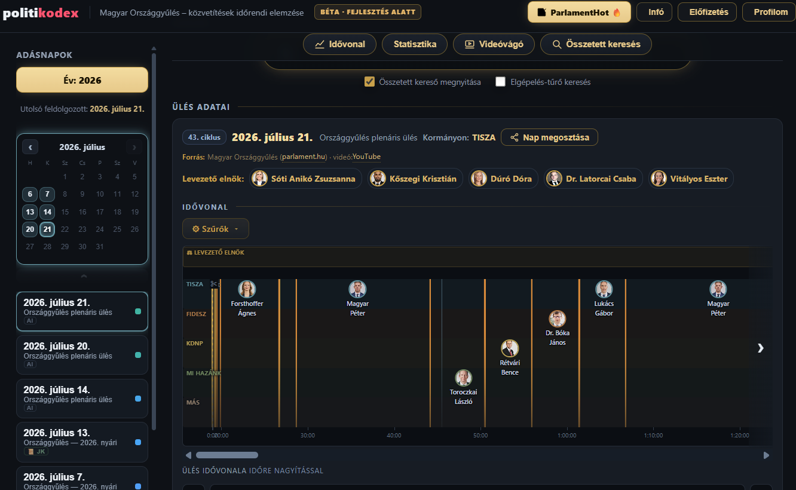Select day 14 in July calendar
The width and height of the screenshot is (796, 490).
(47, 212)
